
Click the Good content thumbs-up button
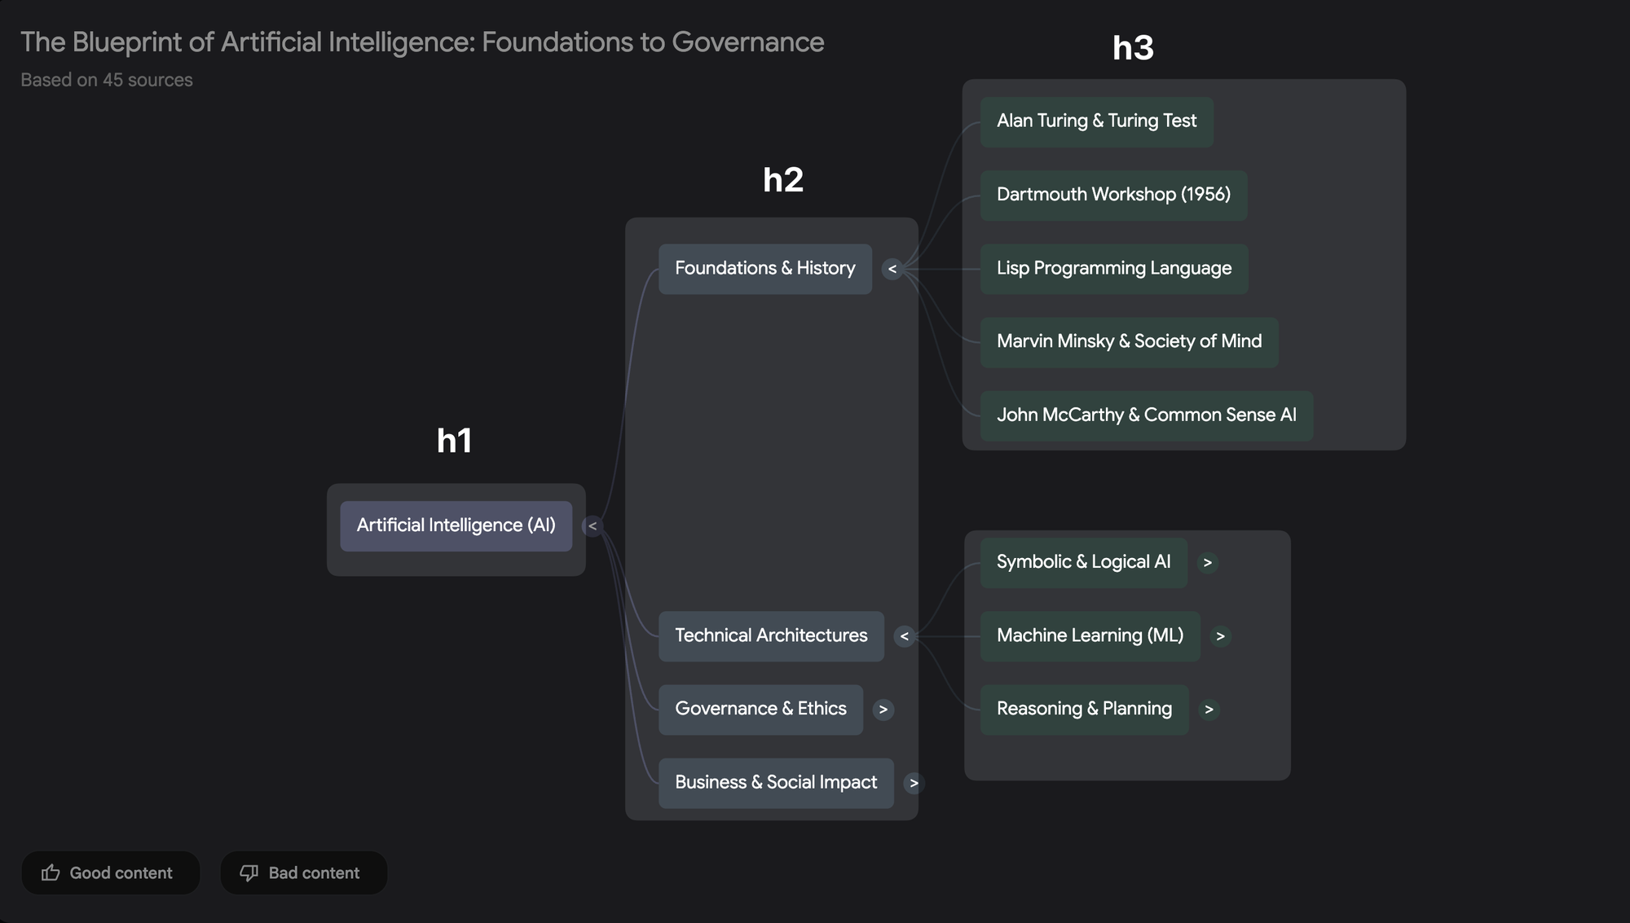(x=110, y=873)
